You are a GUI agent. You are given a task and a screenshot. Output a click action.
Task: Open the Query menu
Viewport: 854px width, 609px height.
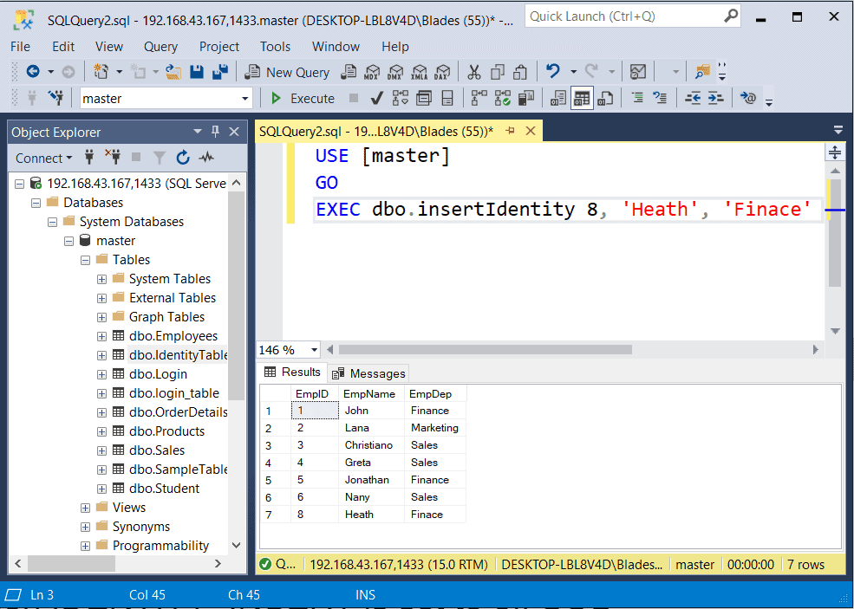click(x=160, y=46)
